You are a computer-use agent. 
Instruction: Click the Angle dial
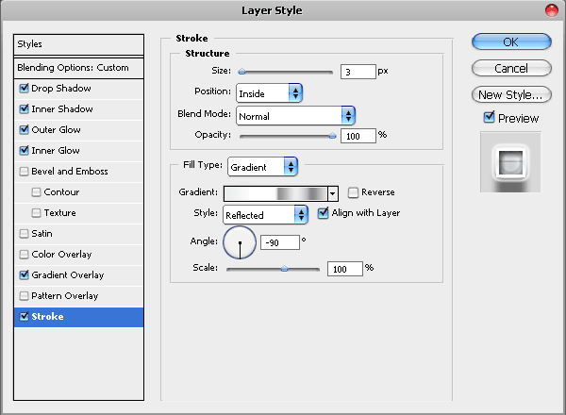tap(240, 242)
